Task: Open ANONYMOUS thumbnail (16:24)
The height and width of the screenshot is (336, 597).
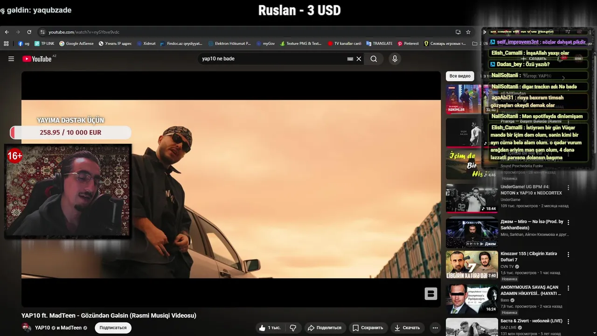Action: point(472,299)
